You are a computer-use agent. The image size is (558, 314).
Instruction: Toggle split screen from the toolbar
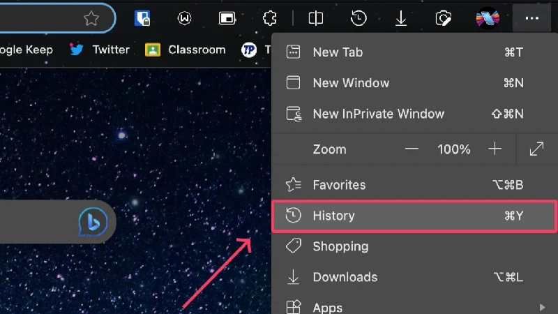pyautogui.click(x=316, y=18)
